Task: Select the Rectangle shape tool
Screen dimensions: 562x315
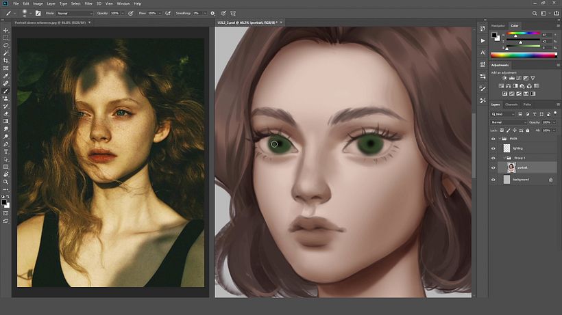Action: click(5, 167)
